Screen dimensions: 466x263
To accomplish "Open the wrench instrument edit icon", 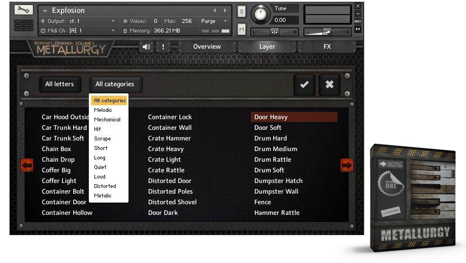I will tap(23, 10).
